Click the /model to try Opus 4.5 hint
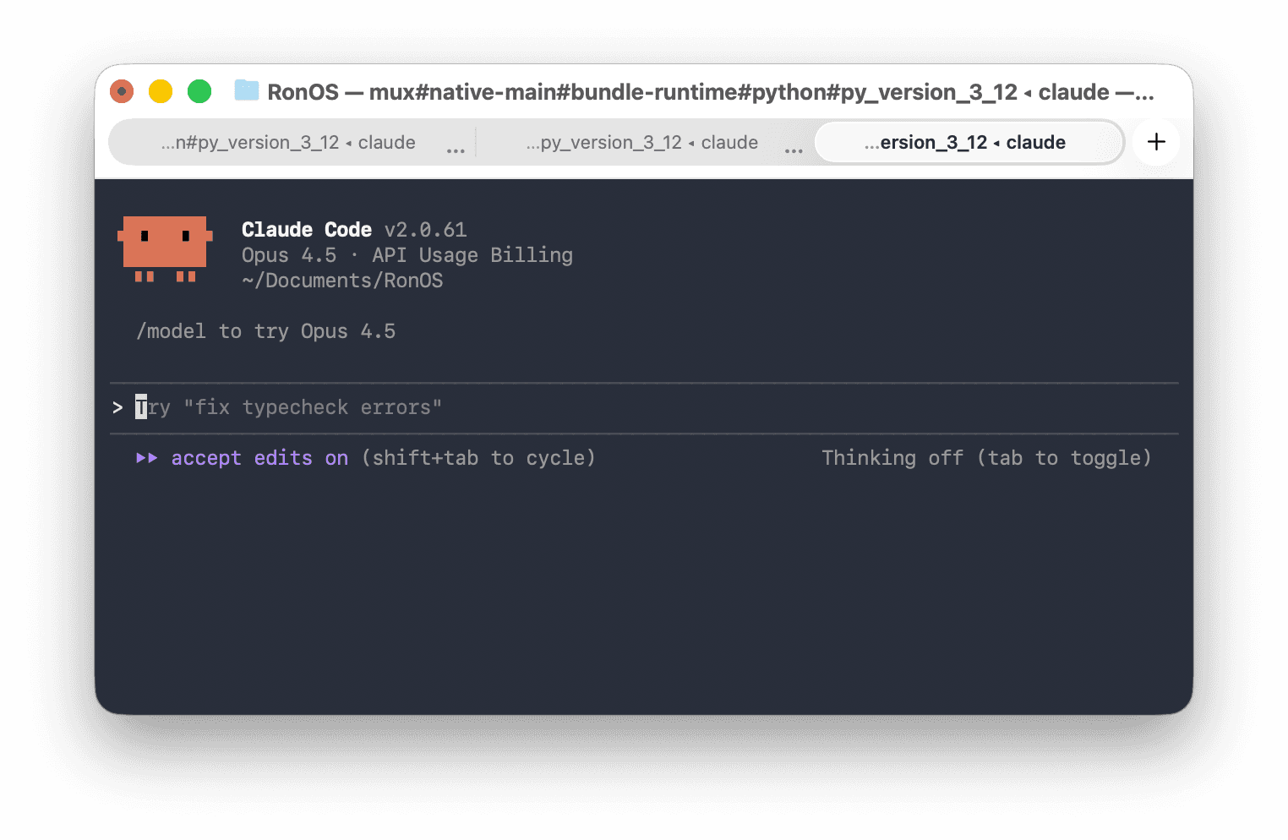Screen dimensions: 1288x840 [266, 331]
